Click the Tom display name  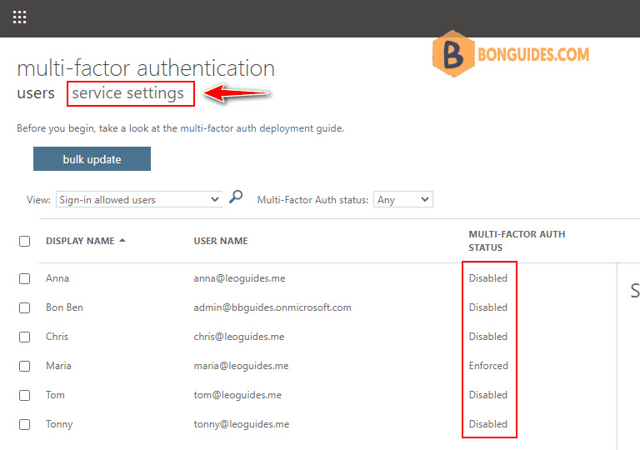click(x=55, y=395)
